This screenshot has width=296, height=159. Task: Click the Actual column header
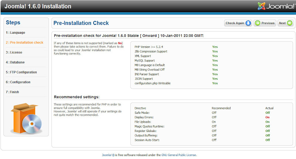click(x=269, y=108)
